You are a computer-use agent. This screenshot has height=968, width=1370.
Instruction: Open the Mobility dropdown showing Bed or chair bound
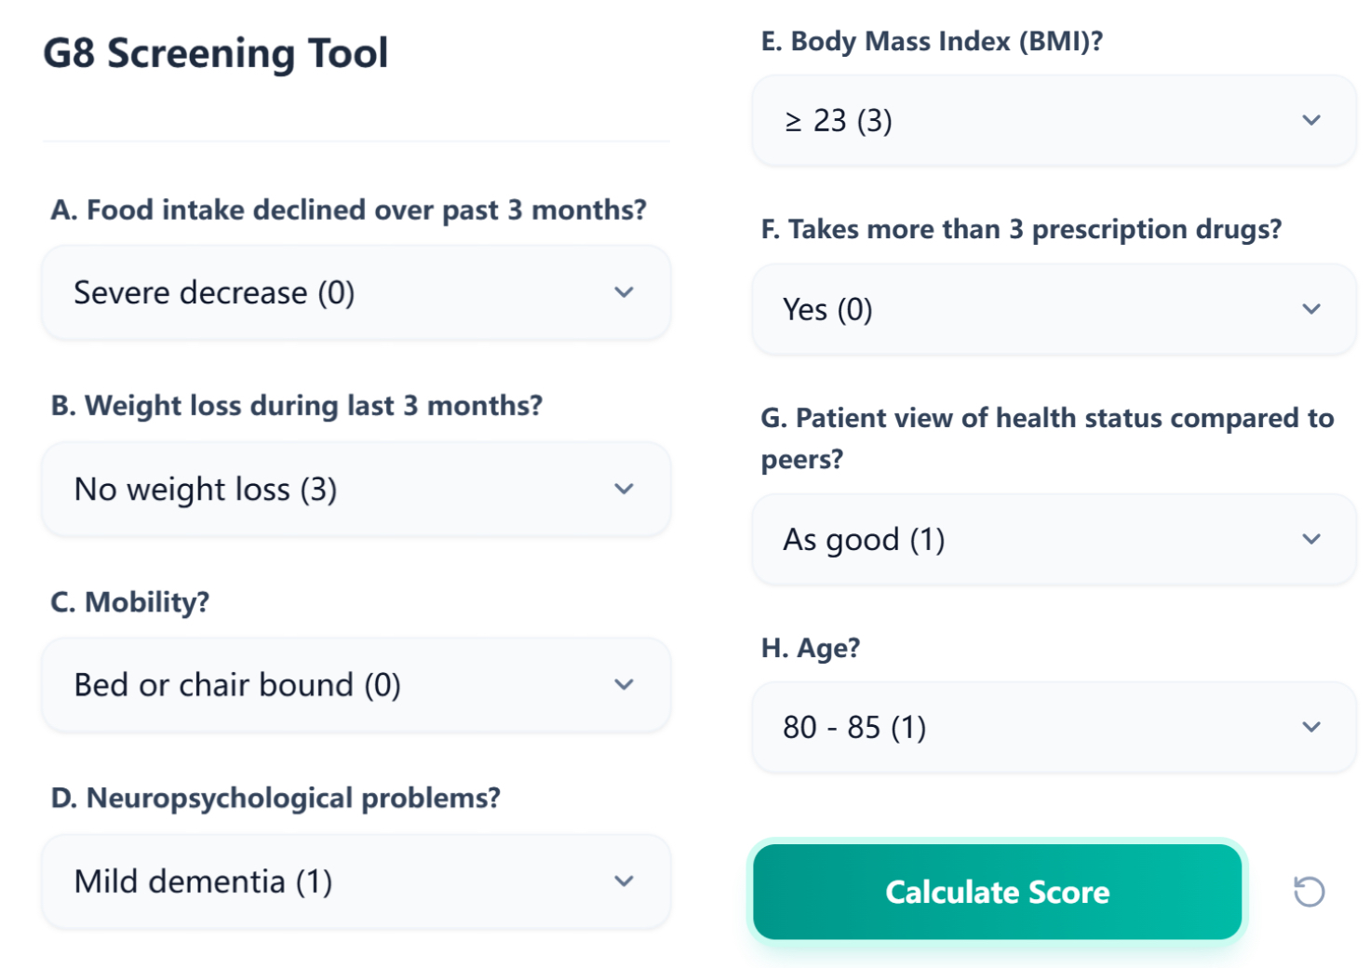[356, 685]
